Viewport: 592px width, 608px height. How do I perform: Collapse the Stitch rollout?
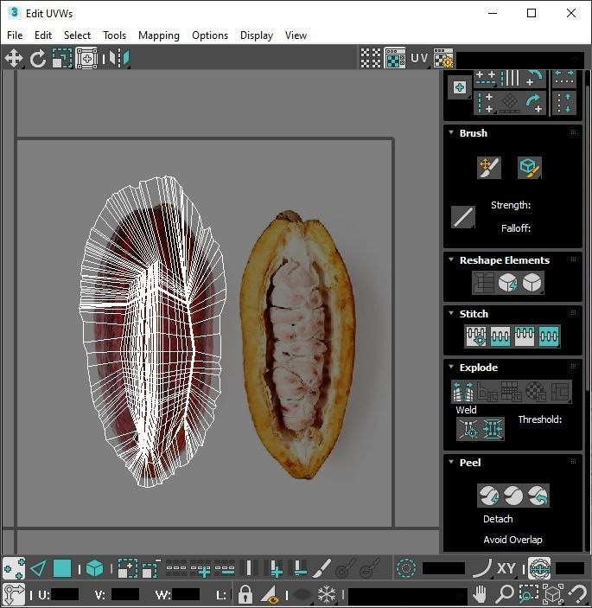click(x=451, y=313)
